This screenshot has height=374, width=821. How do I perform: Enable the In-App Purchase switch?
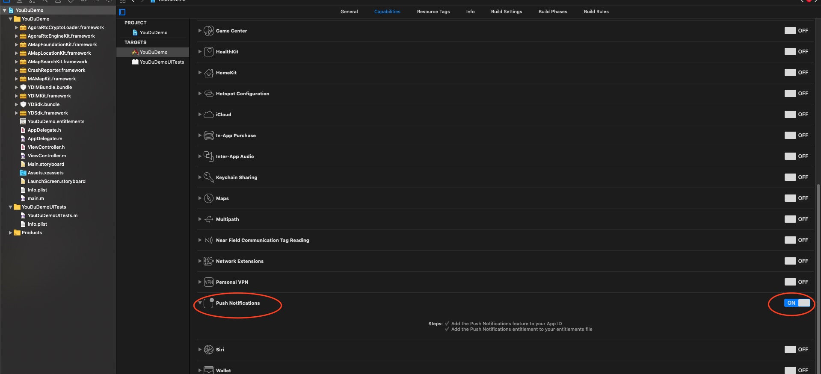pos(796,135)
